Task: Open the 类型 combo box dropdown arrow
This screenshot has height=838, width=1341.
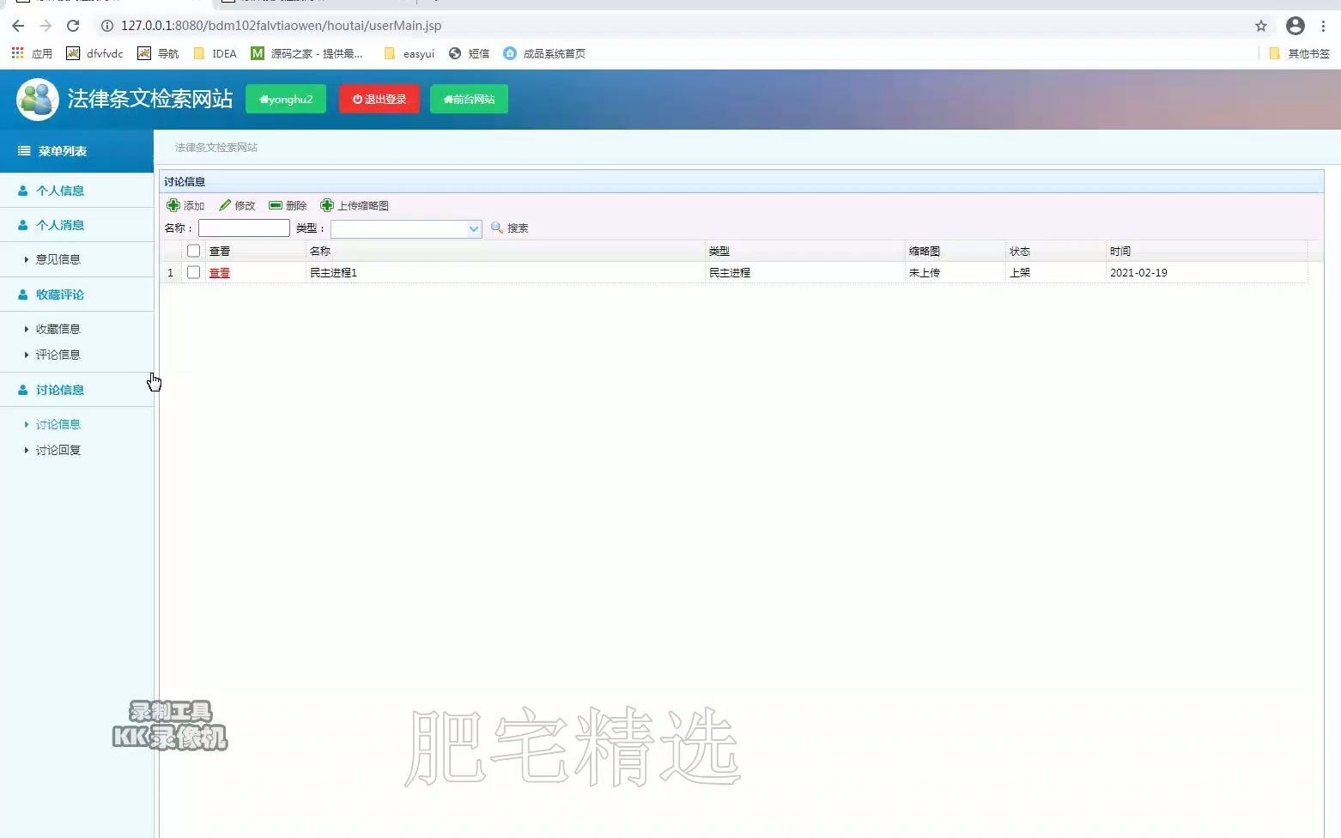Action: pyautogui.click(x=474, y=228)
